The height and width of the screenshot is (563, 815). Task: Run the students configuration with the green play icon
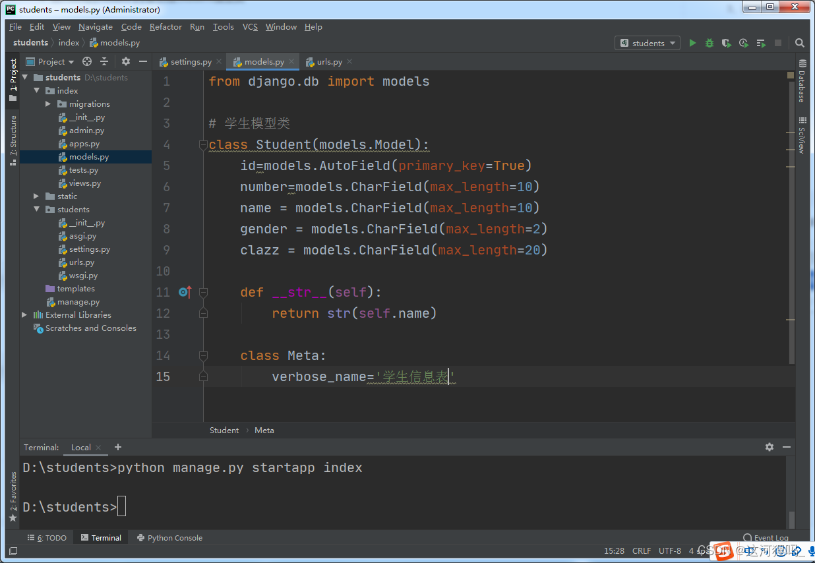click(x=692, y=43)
